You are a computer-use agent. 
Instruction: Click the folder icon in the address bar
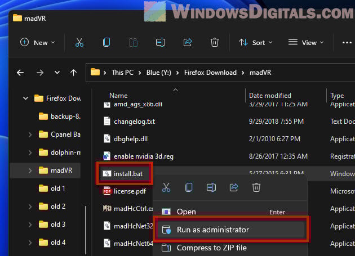coord(95,73)
